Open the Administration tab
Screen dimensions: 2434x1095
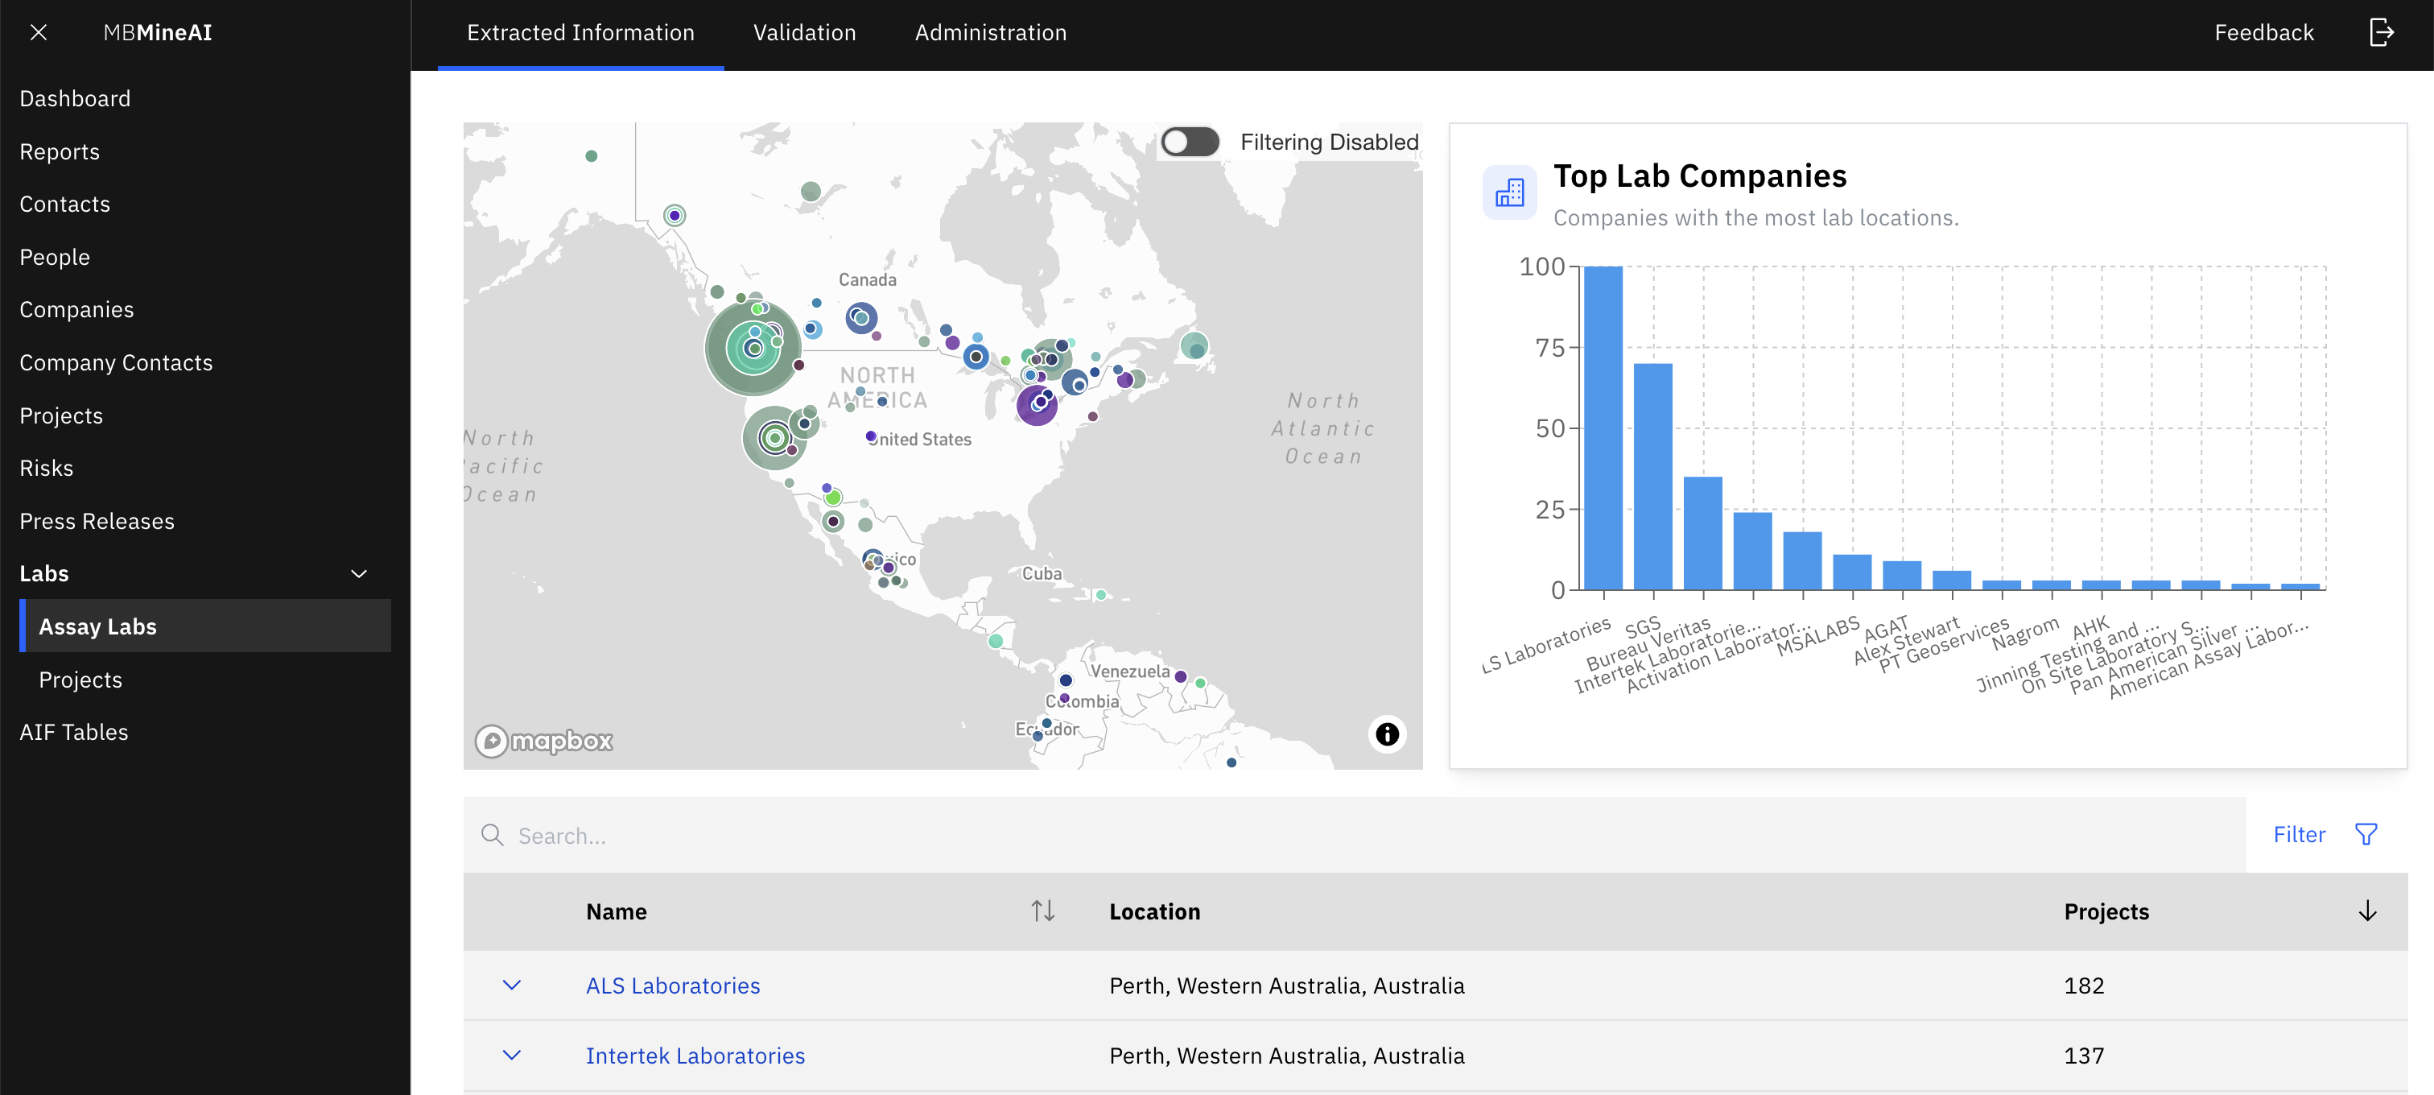989,31
